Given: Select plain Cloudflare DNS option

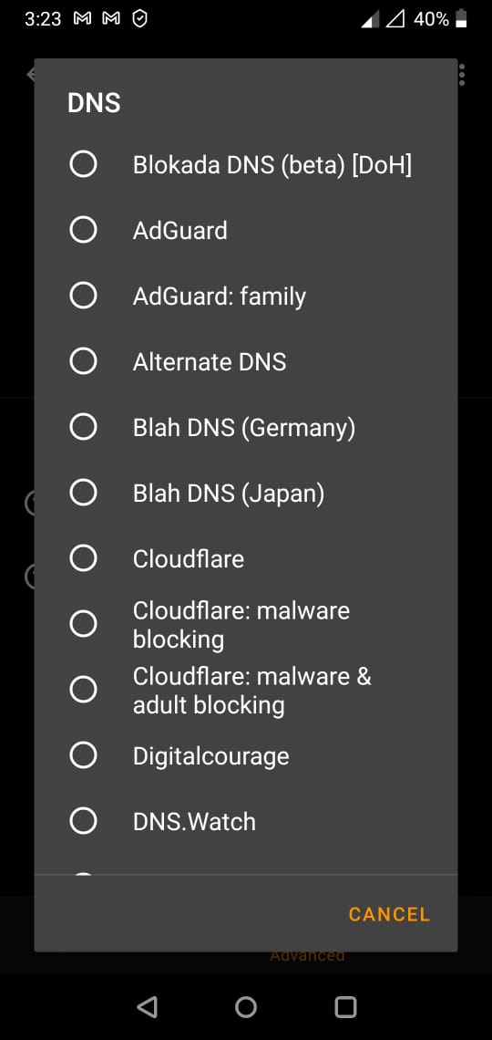Looking at the screenshot, I should click(x=84, y=557).
